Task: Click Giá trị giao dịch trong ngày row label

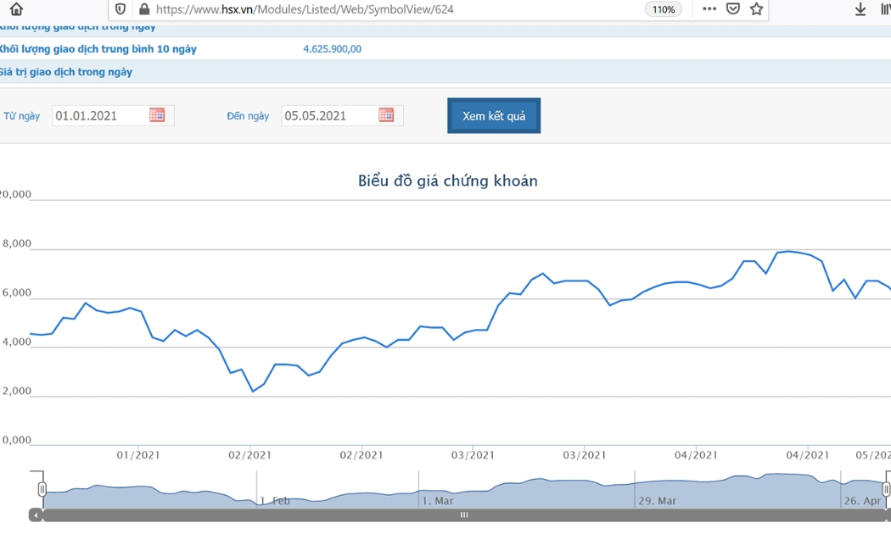Action: point(66,72)
